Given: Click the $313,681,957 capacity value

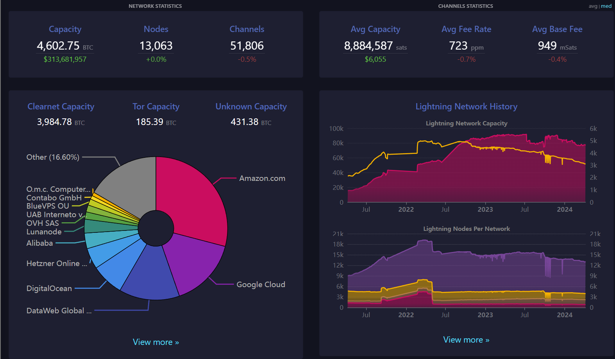Looking at the screenshot, I should coord(65,59).
